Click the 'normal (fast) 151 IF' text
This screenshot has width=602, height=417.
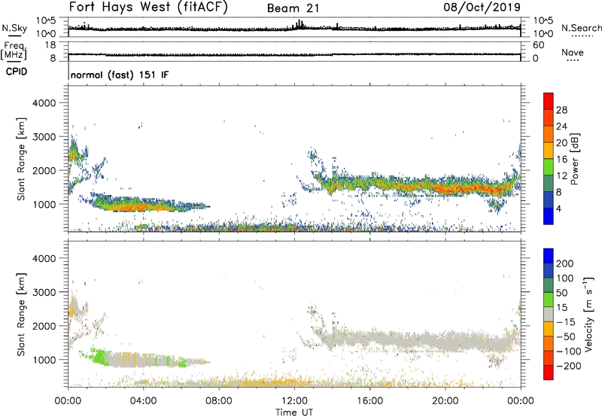tap(120, 75)
